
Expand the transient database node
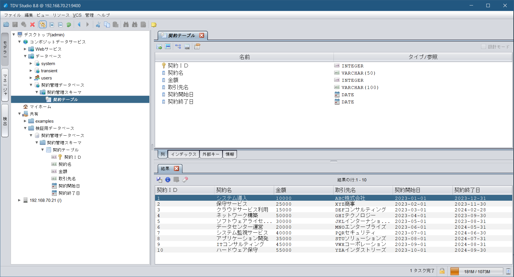[31, 71]
